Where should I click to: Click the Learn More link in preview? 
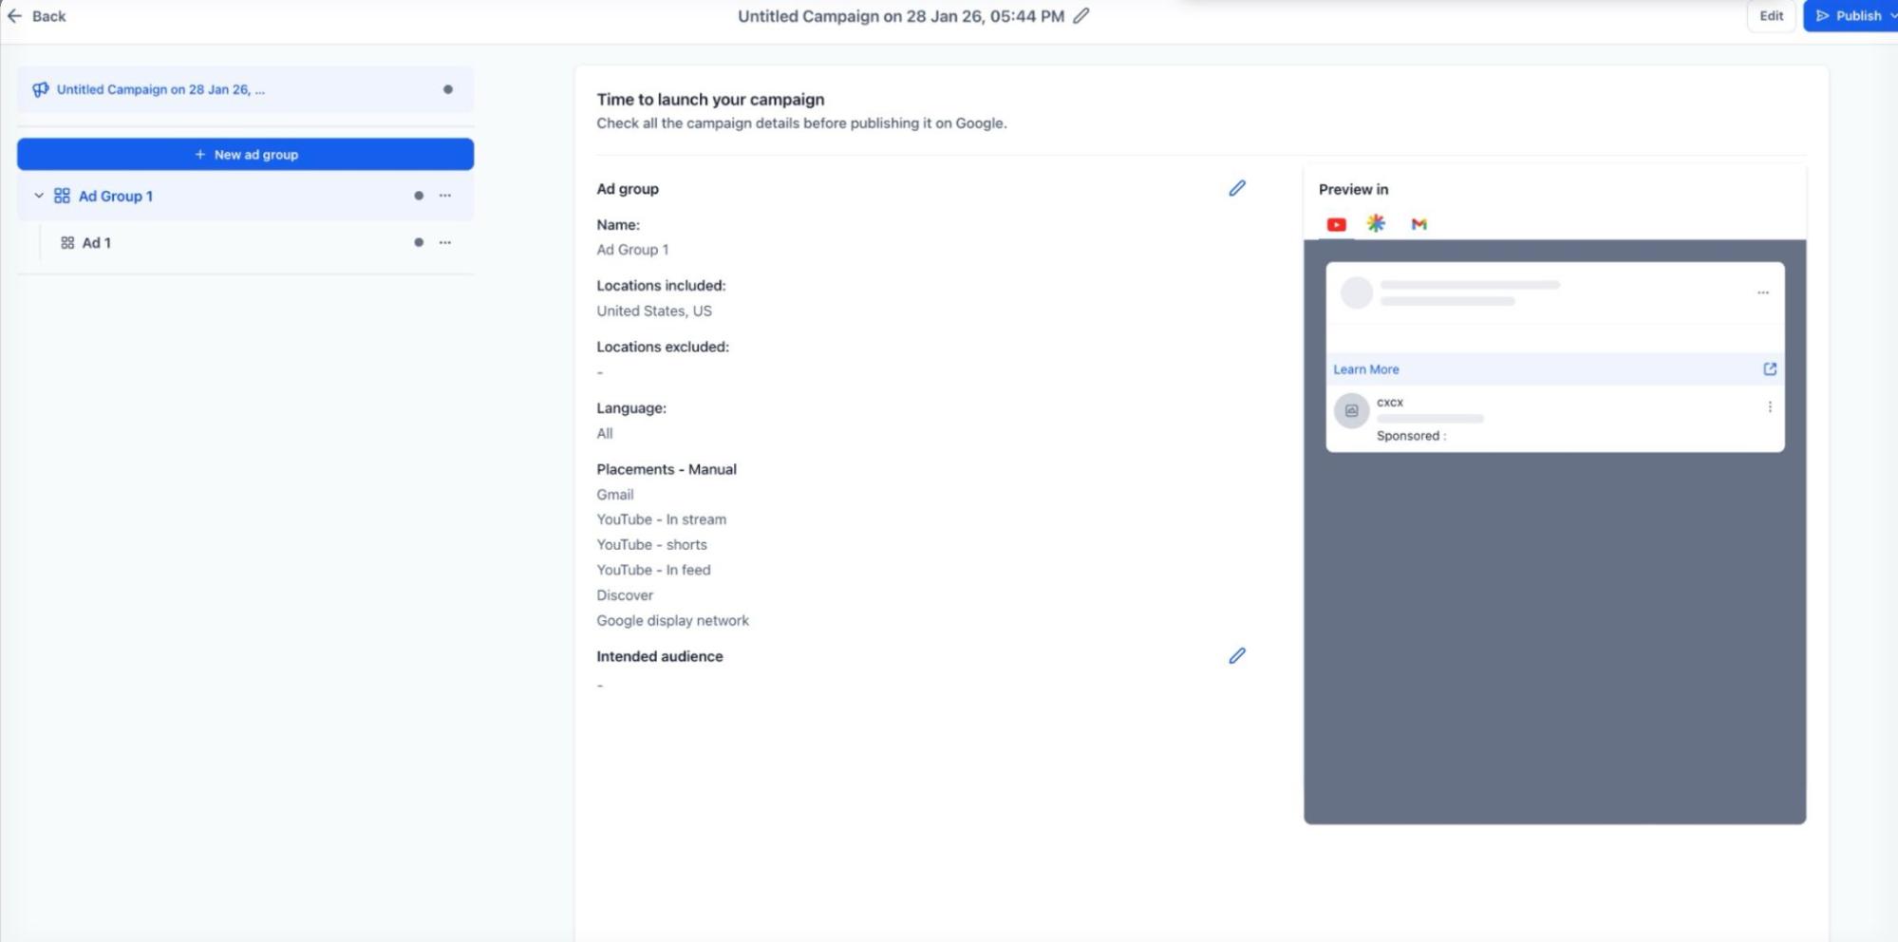coord(1365,369)
